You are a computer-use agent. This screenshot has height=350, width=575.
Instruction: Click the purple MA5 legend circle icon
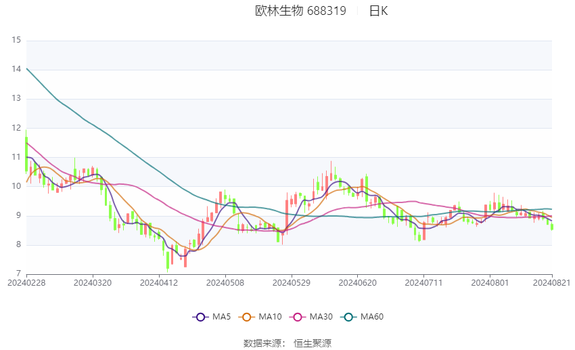pyautogui.click(x=201, y=317)
